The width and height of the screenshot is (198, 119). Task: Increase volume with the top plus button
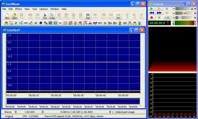click(x=195, y=9)
